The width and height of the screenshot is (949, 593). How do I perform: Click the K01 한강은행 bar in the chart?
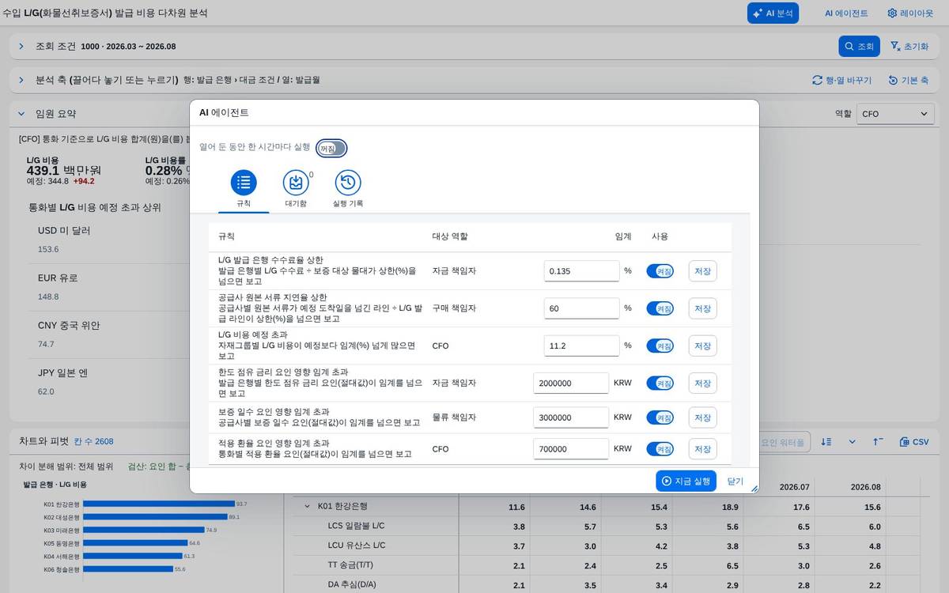point(159,504)
